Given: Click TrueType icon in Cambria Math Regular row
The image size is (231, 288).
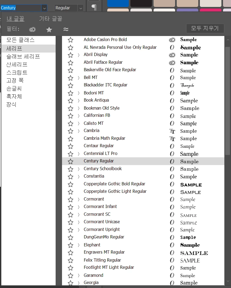Looking at the screenshot, I should coord(172,139).
